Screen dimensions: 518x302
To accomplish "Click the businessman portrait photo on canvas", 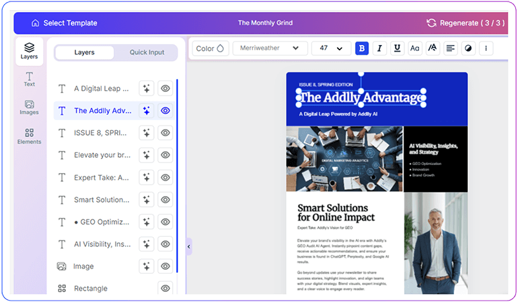I will [436, 244].
